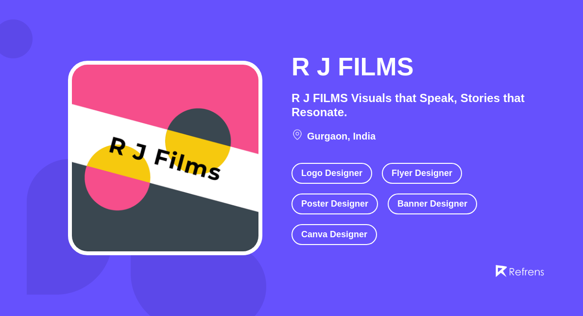Select the Flyer Designer tag

[422, 173]
